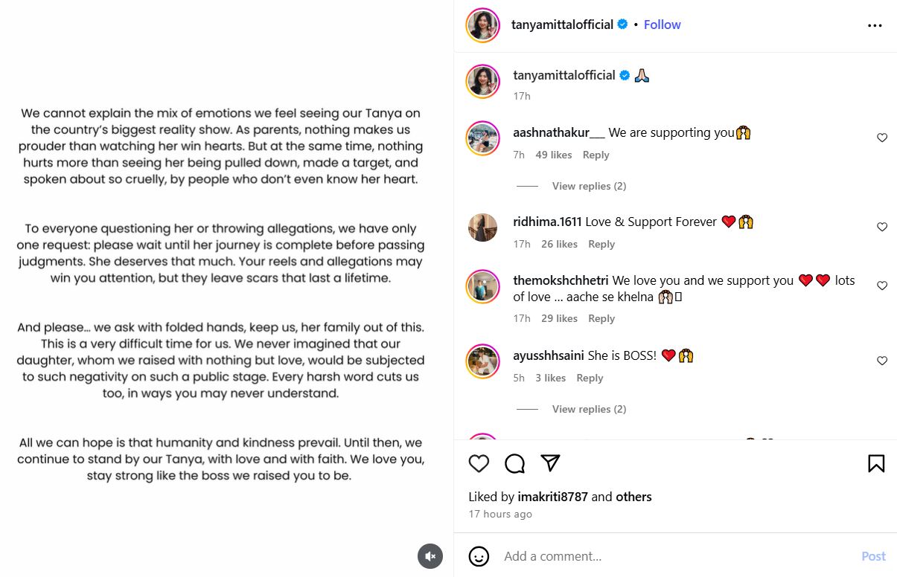Reply to ridhima.1611's comment
The image size is (897, 577).
(601, 244)
